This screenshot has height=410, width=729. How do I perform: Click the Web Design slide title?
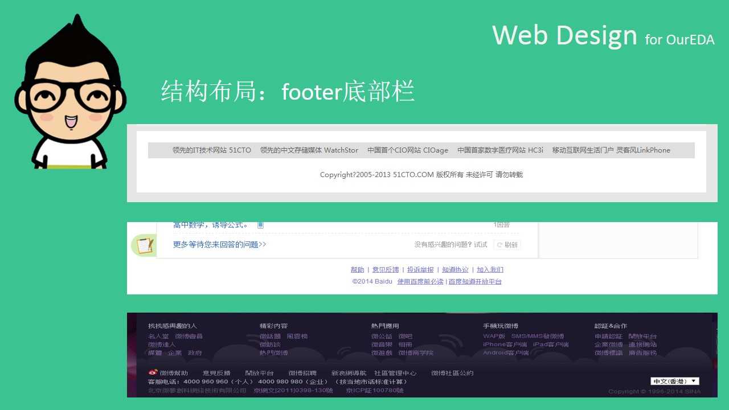click(x=564, y=35)
